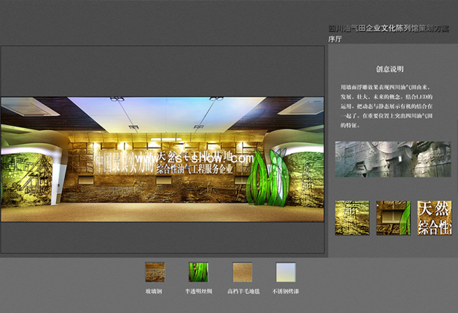Pick the 高档羊毛地毯 carpet swatch
This screenshot has height=313, width=458.
pyautogui.click(x=242, y=272)
